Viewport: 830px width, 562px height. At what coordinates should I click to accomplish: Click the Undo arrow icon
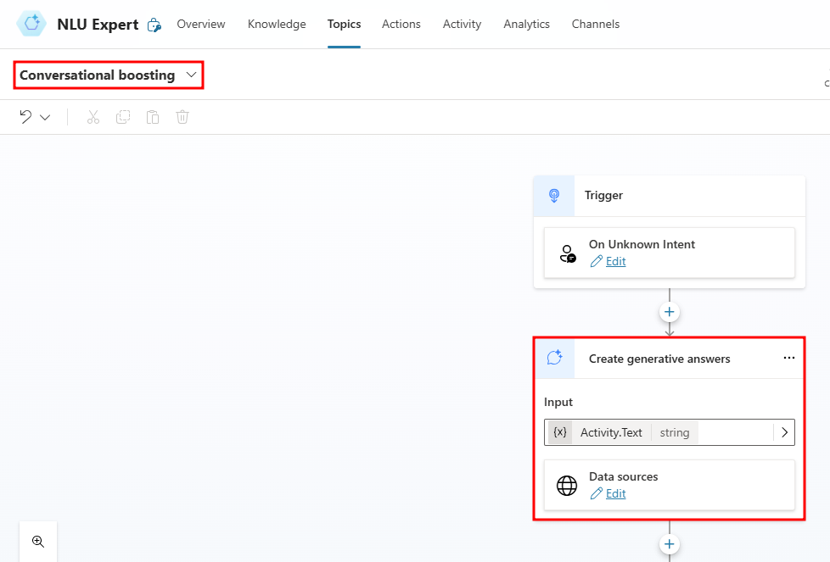click(x=26, y=116)
